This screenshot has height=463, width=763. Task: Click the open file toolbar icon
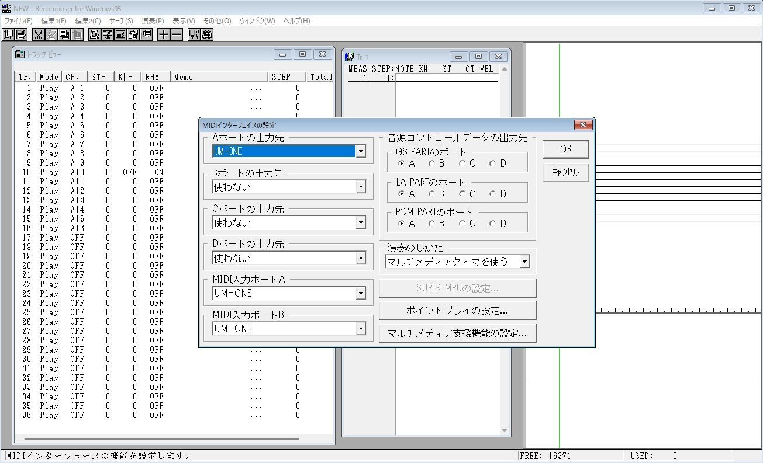click(x=8, y=34)
